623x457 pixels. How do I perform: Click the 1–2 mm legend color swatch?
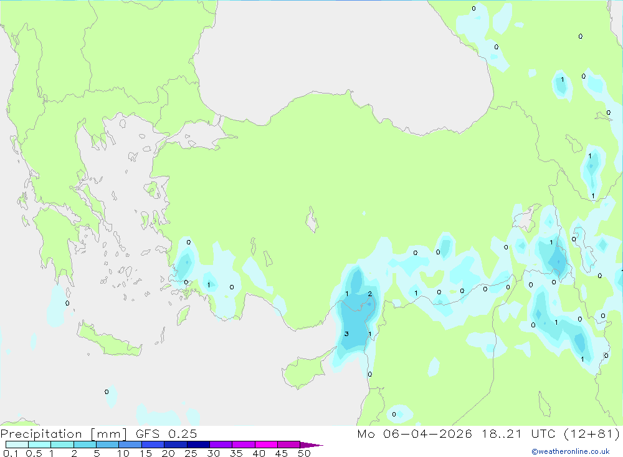pyautogui.click(x=62, y=445)
